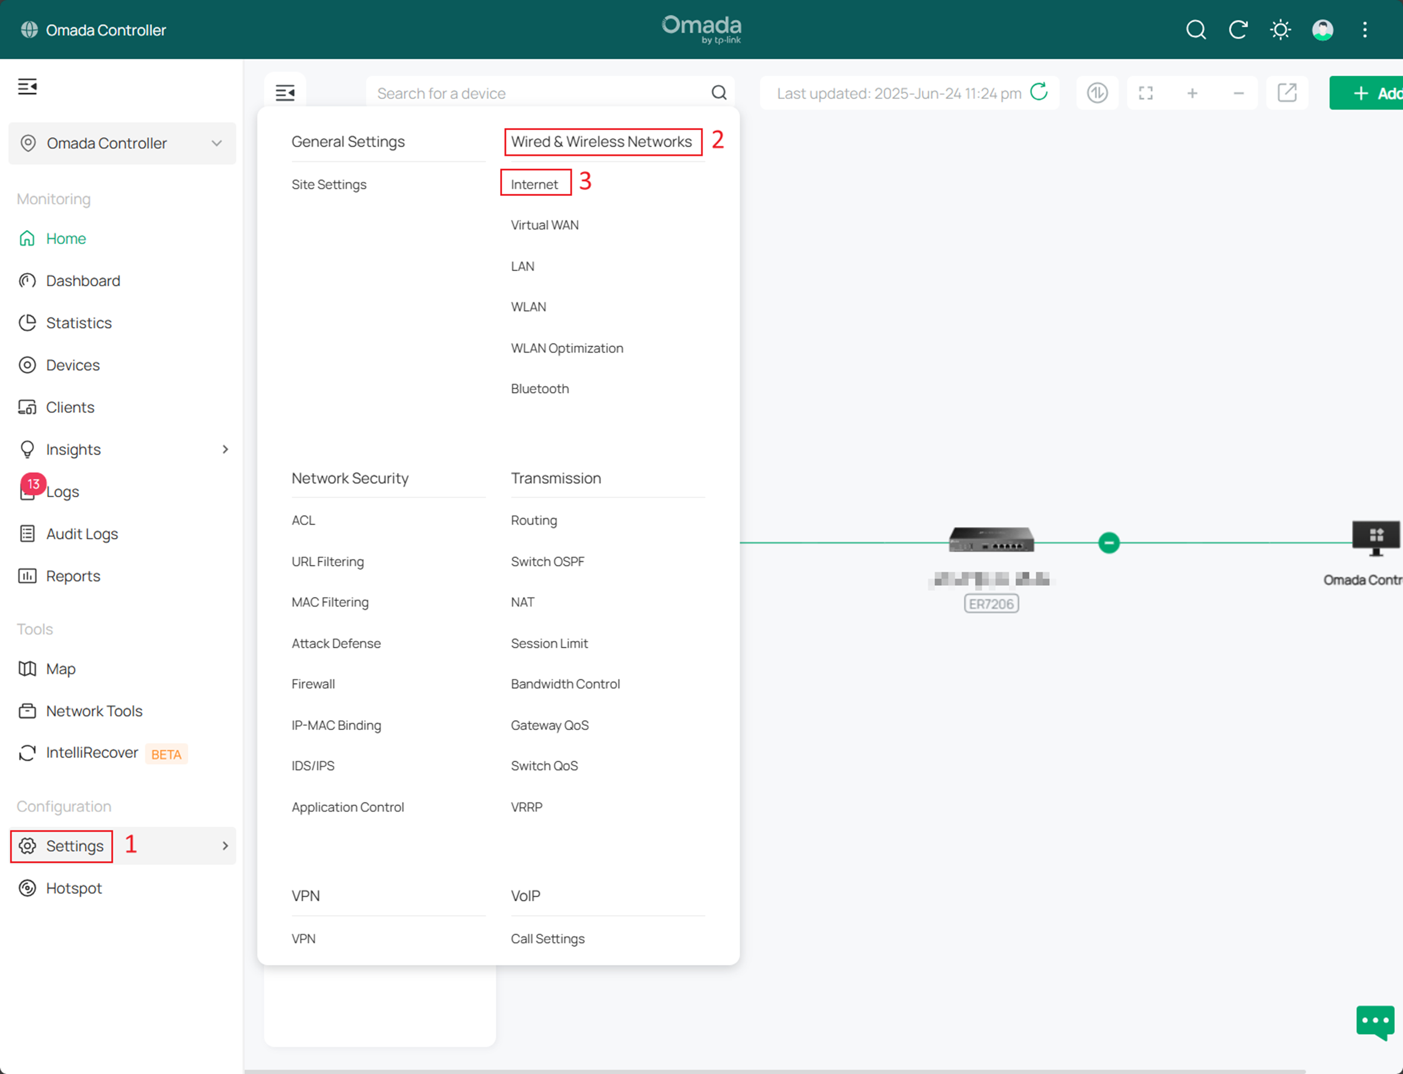Expand the Omada Controller site dropdown
This screenshot has width=1403, height=1074.
click(122, 143)
